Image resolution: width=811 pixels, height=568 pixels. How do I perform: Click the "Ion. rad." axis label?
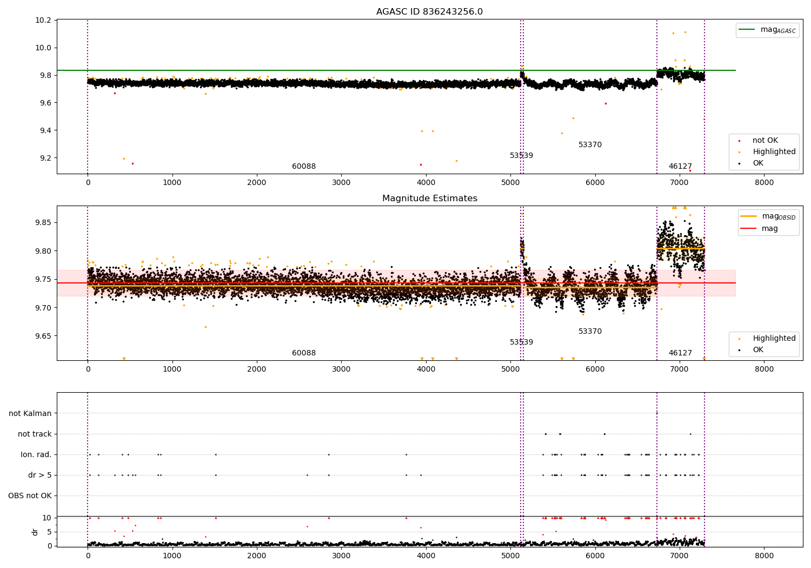point(36,455)
